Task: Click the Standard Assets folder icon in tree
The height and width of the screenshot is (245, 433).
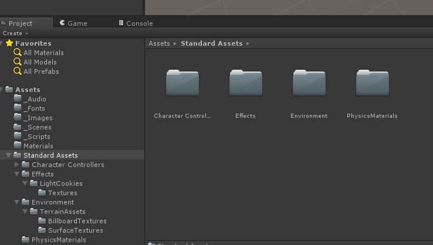Action: click(x=18, y=155)
